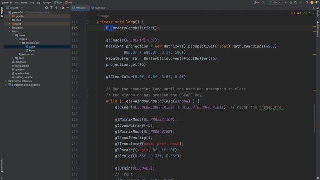This screenshot has height=180, width=320.
Task: Collapse the game-3d project root node
Action: click(6, 12)
